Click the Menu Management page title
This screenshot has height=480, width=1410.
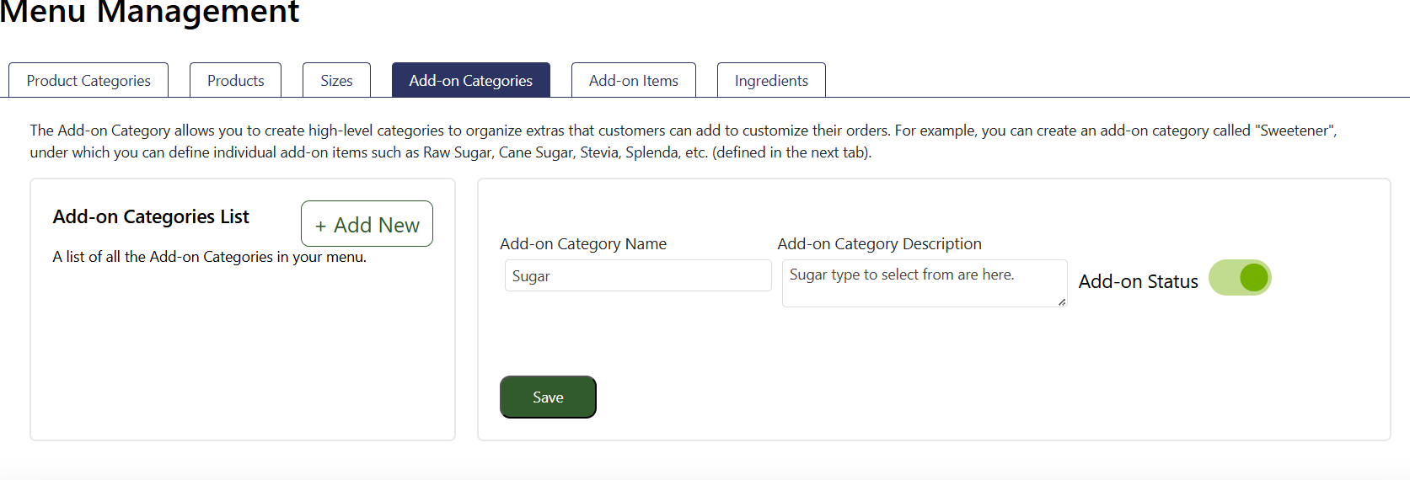tap(150, 13)
